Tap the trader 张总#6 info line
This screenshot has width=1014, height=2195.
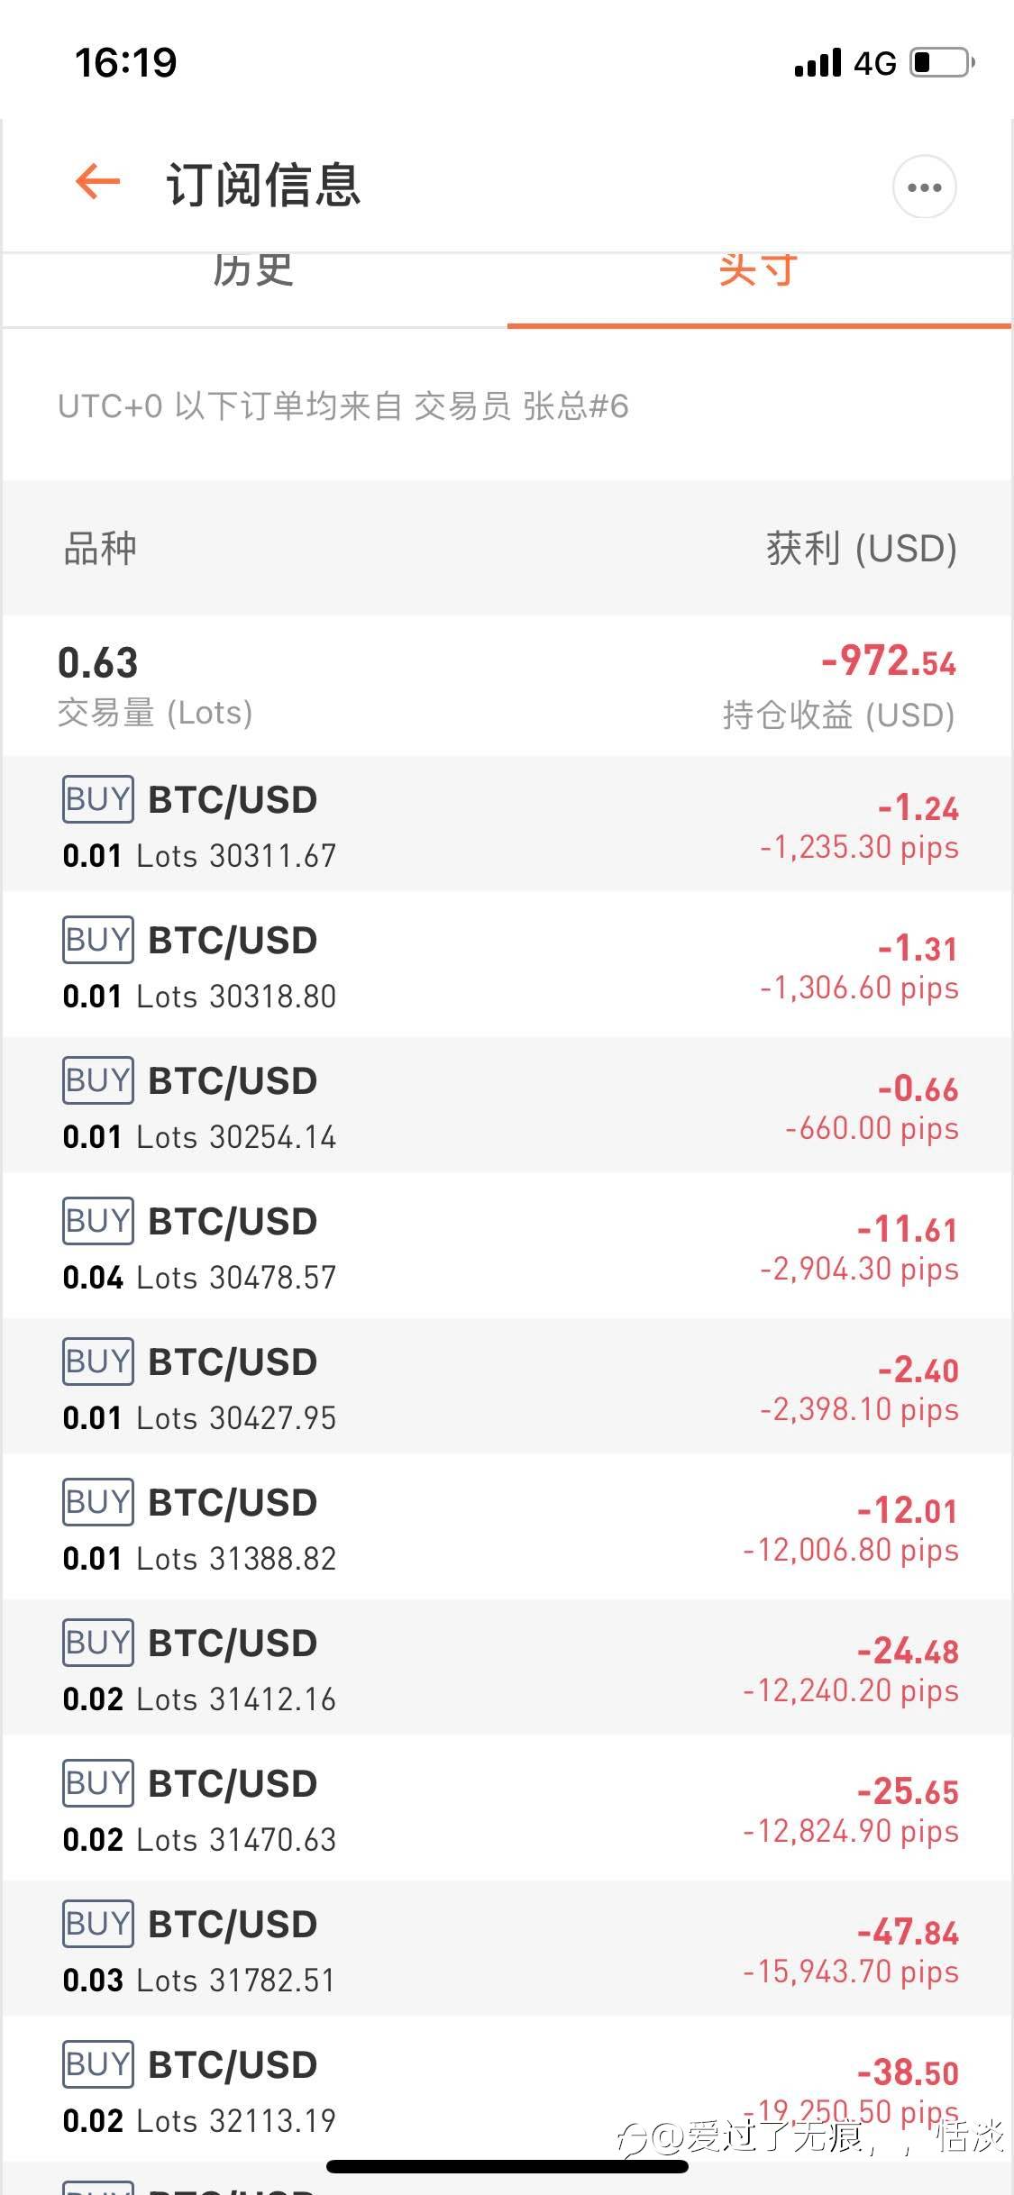pos(343,406)
